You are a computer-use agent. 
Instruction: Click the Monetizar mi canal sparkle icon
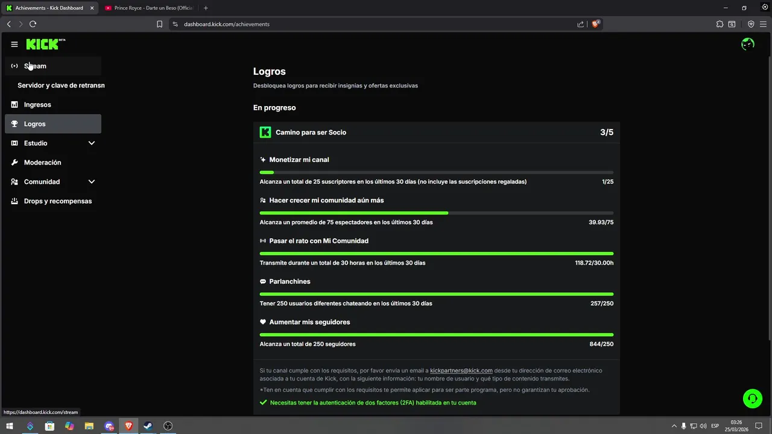tap(263, 160)
